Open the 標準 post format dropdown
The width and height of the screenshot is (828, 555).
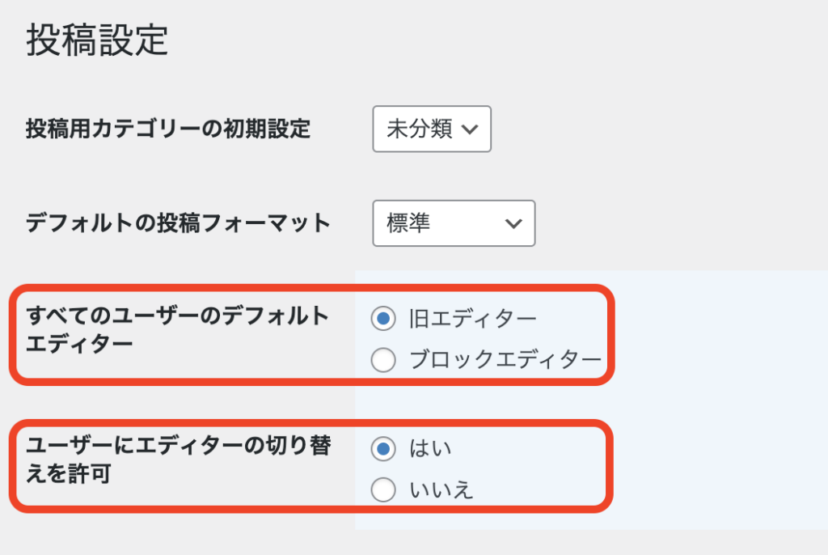click(x=453, y=223)
